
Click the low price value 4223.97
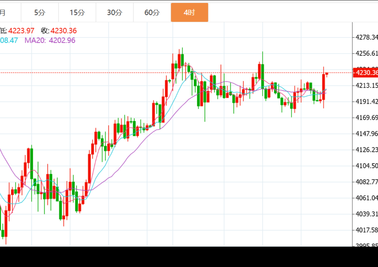click(21, 31)
